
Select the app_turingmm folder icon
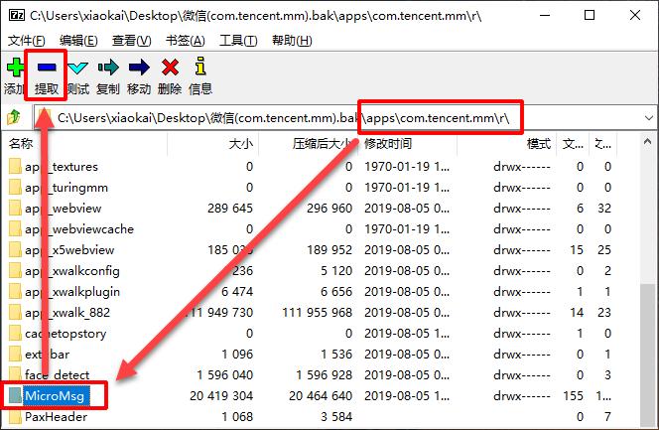(15, 188)
